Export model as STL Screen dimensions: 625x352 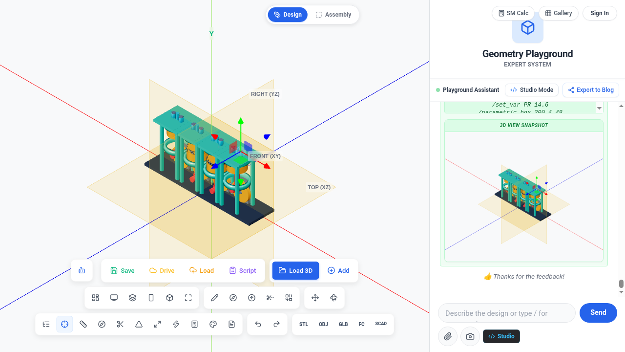pyautogui.click(x=304, y=324)
